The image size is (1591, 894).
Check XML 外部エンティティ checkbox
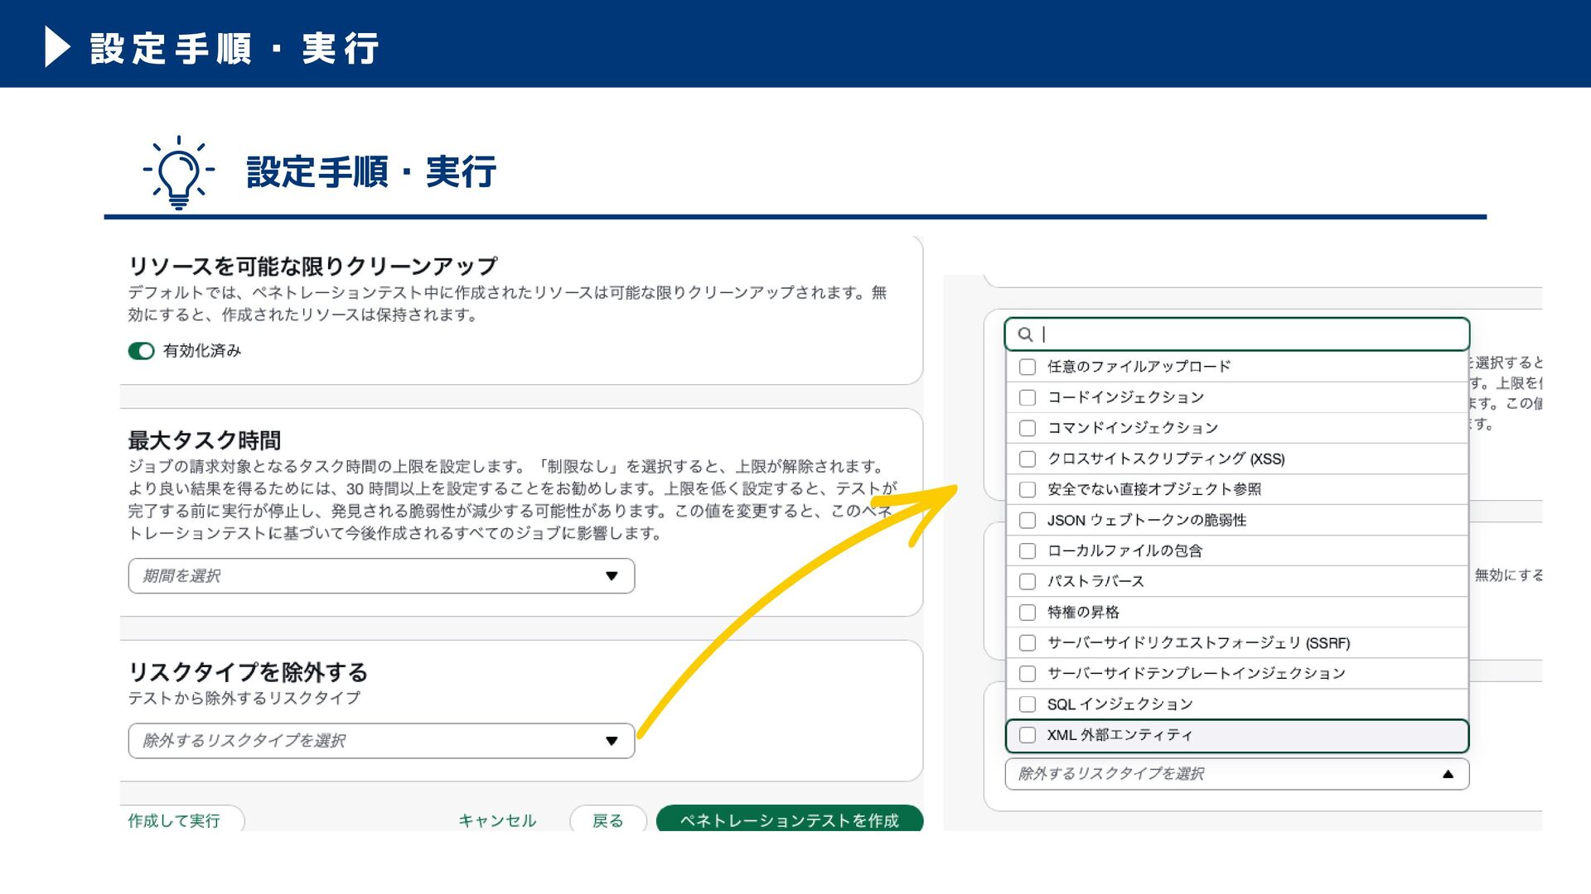(x=1028, y=734)
